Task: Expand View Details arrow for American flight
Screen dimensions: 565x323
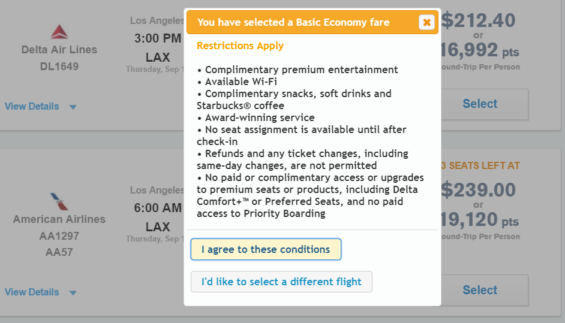Action: coord(73,293)
